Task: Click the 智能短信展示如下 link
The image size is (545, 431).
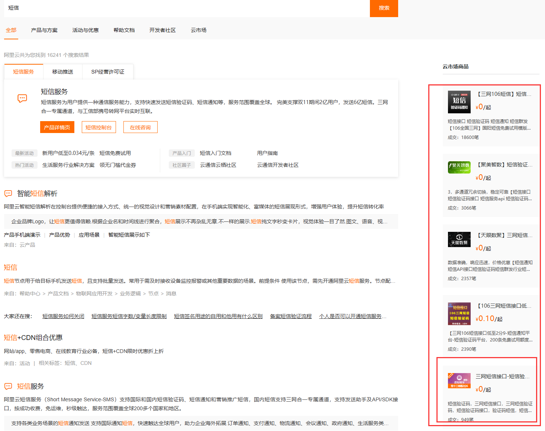Action: 129,235
